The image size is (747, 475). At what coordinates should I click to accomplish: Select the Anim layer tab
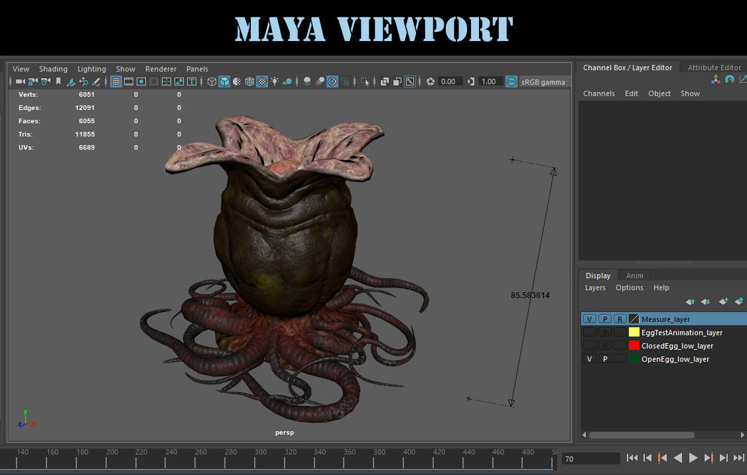pyautogui.click(x=634, y=276)
